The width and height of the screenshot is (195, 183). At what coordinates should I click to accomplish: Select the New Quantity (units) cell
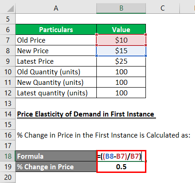[56, 82]
